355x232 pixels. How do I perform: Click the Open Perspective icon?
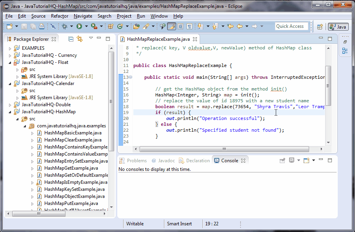click(x=320, y=27)
